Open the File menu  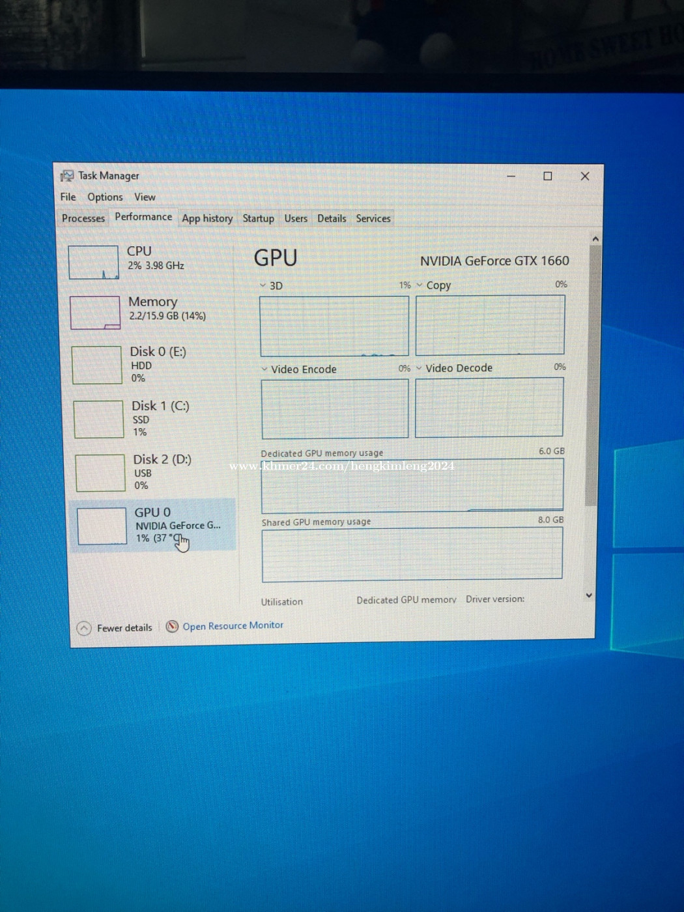[68, 197]
